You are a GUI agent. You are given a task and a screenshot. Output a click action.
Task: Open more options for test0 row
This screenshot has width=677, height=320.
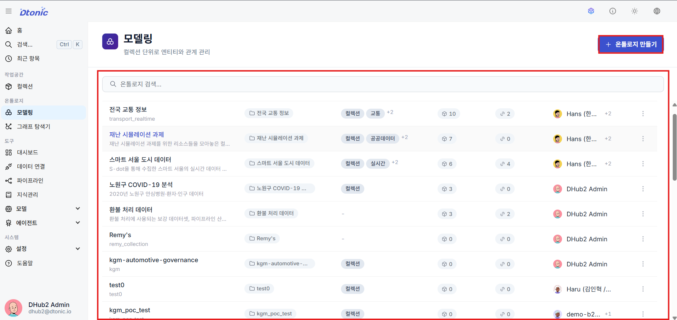point(643,289)
